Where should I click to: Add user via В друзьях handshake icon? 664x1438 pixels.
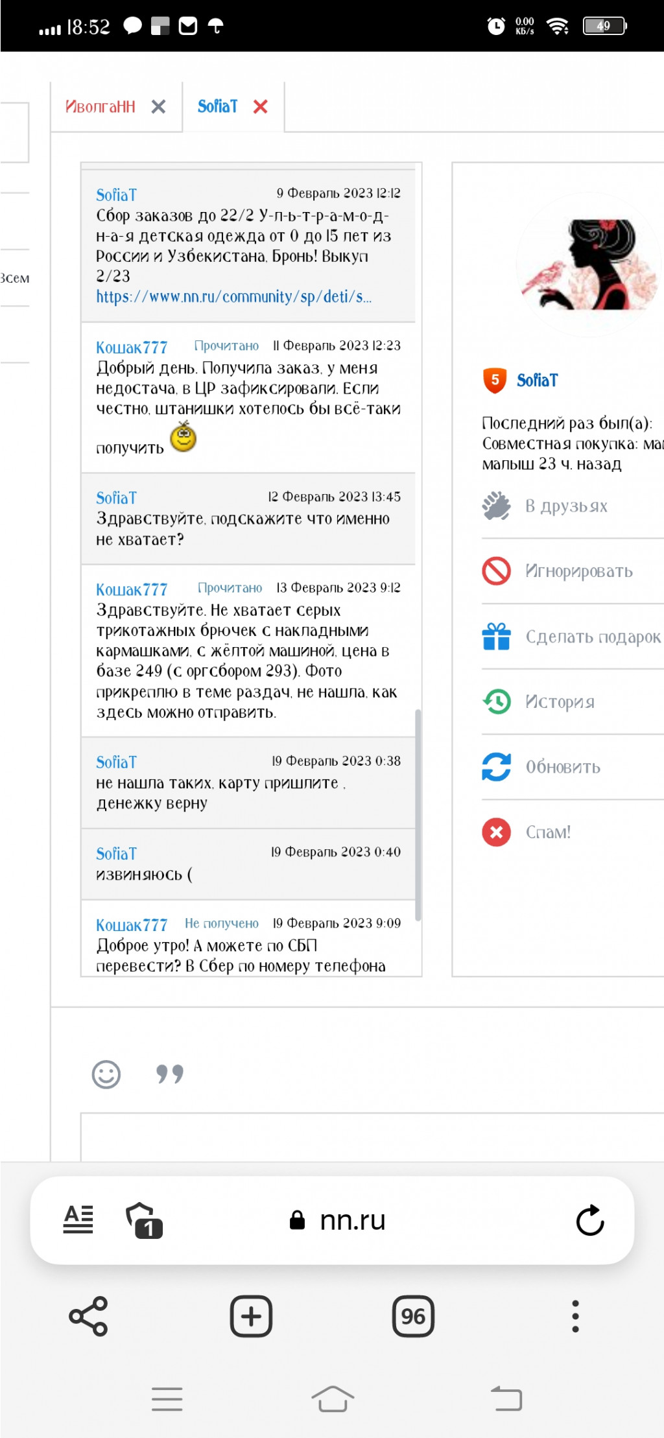pos(497,506)
